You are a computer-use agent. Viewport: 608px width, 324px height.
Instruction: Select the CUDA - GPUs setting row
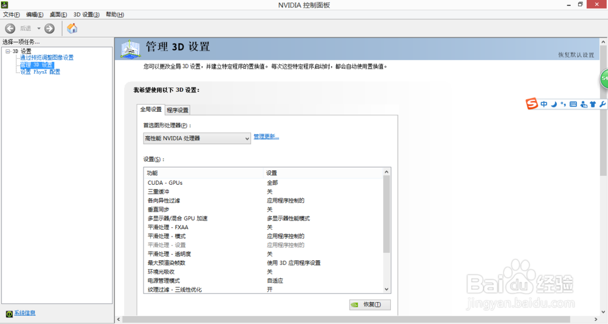coord(263,182)
